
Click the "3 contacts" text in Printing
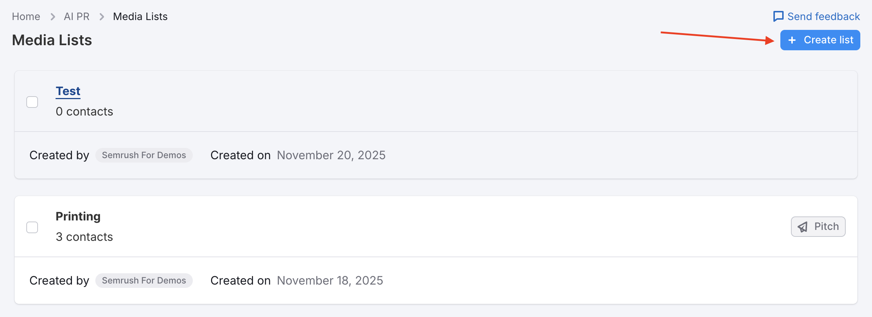(x=84, y=237)
